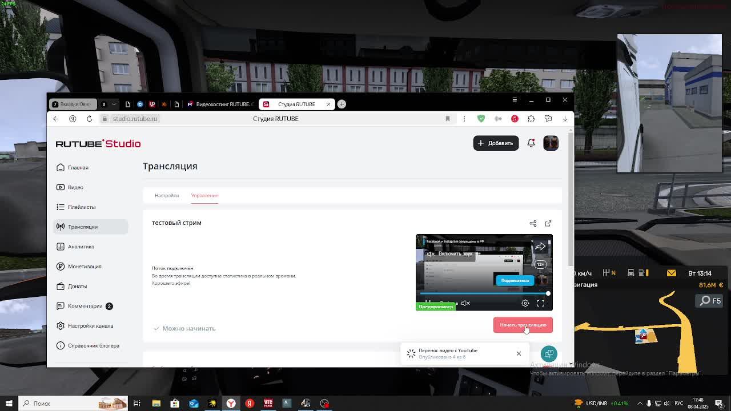
Task: Click Начать трансляцию button
Action: (x=523, y=325)
